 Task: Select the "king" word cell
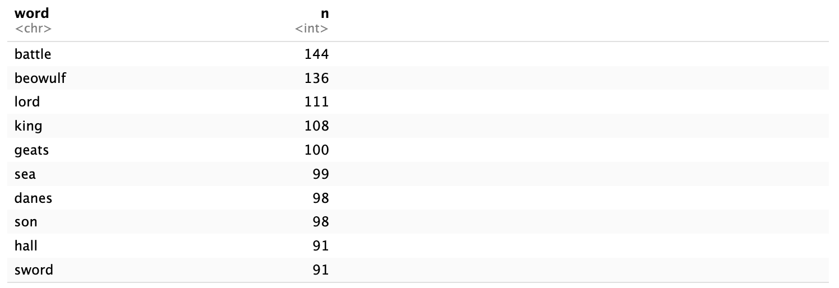click(x=28, y=126)
